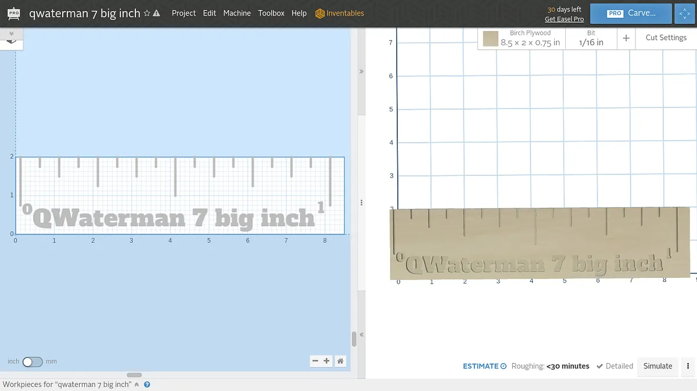Open the jog machine arrows button
The height and width of the screenshot is (391, 697).
(x=685, y=13)
